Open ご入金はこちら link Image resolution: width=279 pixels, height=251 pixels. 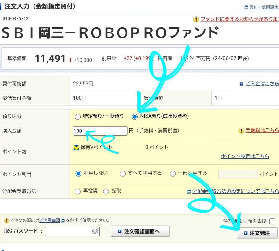click(x=262, y=84)
